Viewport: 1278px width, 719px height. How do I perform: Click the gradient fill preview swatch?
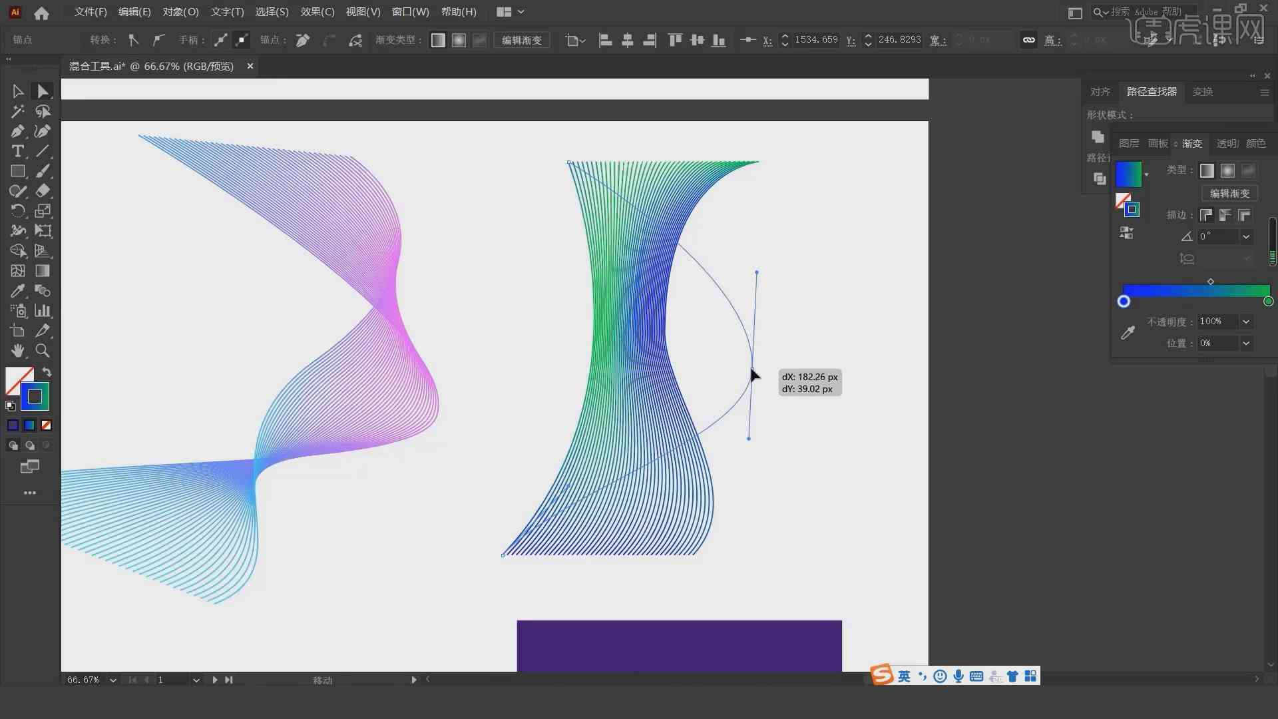coord(1128,174)
